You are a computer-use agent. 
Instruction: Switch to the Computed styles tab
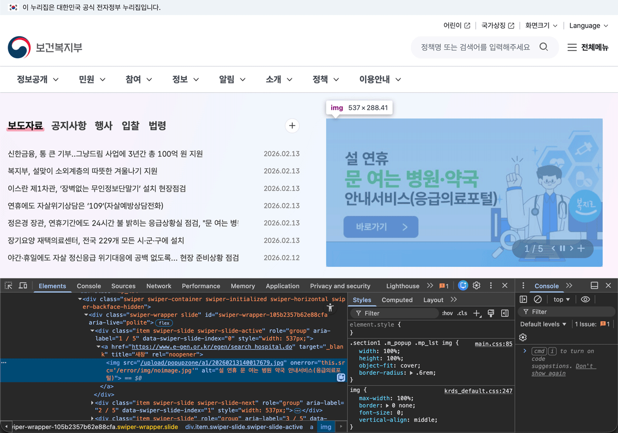click(x=397, y=299)
